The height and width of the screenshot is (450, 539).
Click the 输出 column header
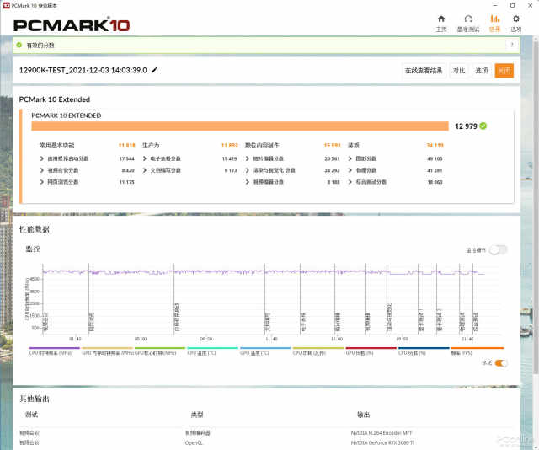pyautogui.click(x=363, y=415)
